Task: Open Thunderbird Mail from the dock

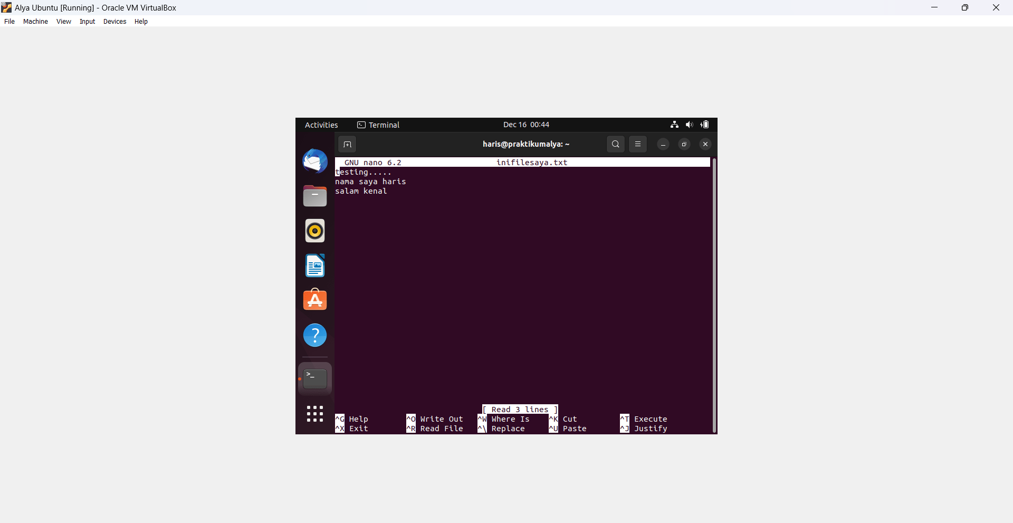Action: click(315, 161)
